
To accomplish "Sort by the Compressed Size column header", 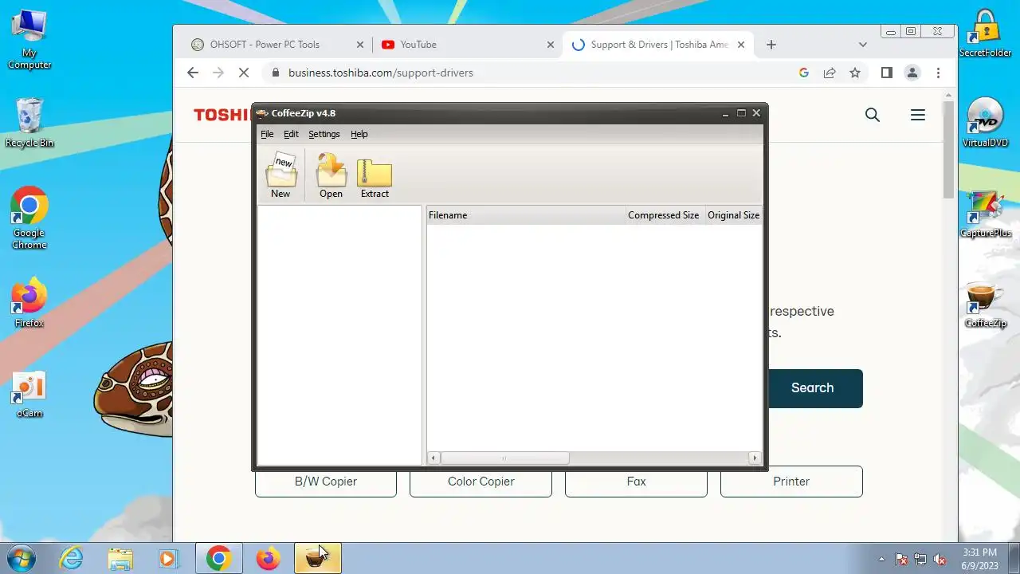I will click(x=664, y=215).
